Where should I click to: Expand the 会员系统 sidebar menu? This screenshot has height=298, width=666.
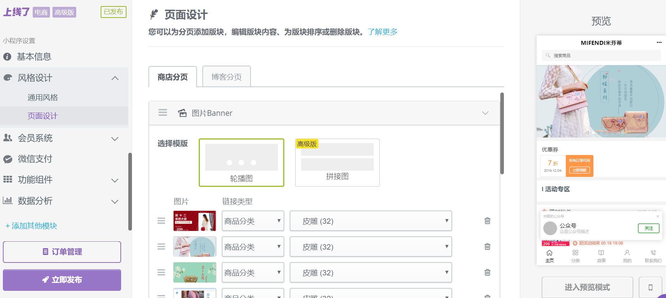pos(115,139)
